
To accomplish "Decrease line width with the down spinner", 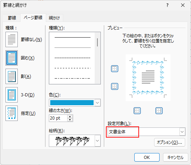I will [x=70, y=120].
